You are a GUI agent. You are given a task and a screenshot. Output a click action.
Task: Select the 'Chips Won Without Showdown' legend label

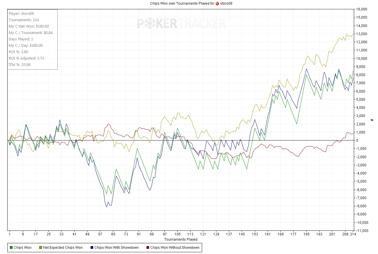tap(175, 248)
